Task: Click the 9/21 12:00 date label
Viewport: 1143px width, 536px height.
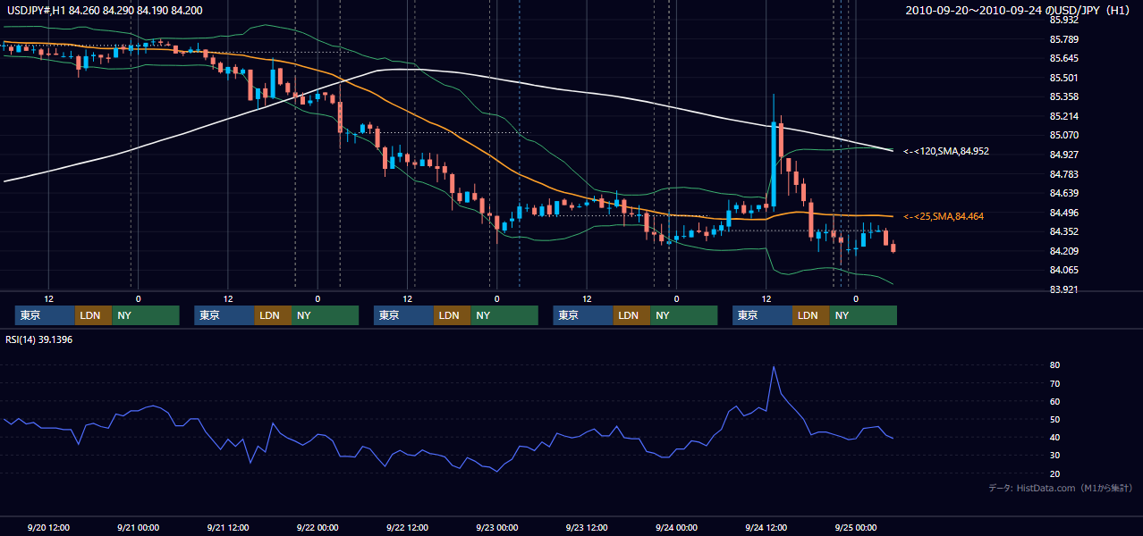Action: pos(228,527)
